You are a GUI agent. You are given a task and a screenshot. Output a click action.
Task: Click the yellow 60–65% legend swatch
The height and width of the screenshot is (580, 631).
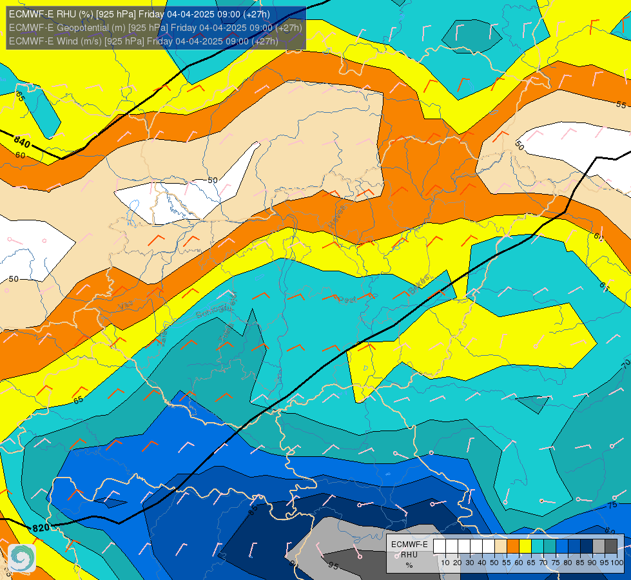tap(525, 546)
